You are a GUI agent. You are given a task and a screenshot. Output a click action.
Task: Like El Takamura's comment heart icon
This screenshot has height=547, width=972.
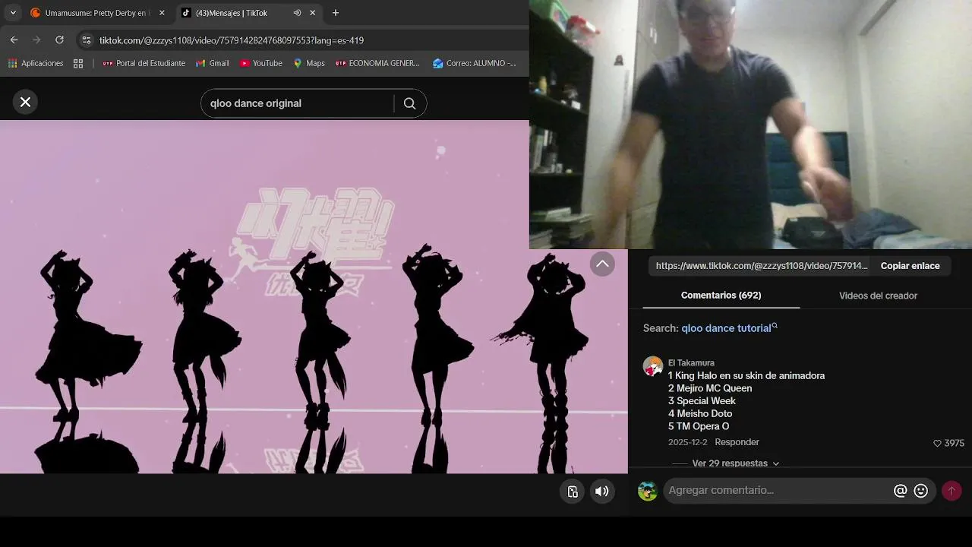tap(937, 443)
